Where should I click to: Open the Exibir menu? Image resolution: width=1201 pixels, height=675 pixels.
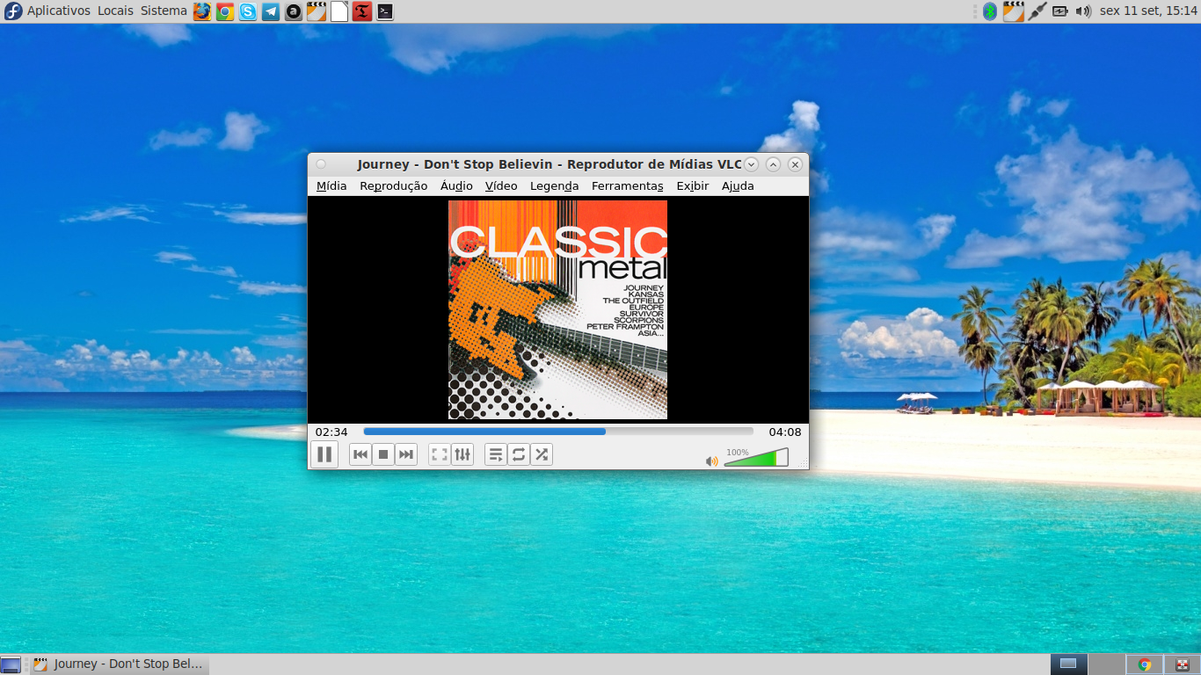pyautogui.click(x=692, y=185)
